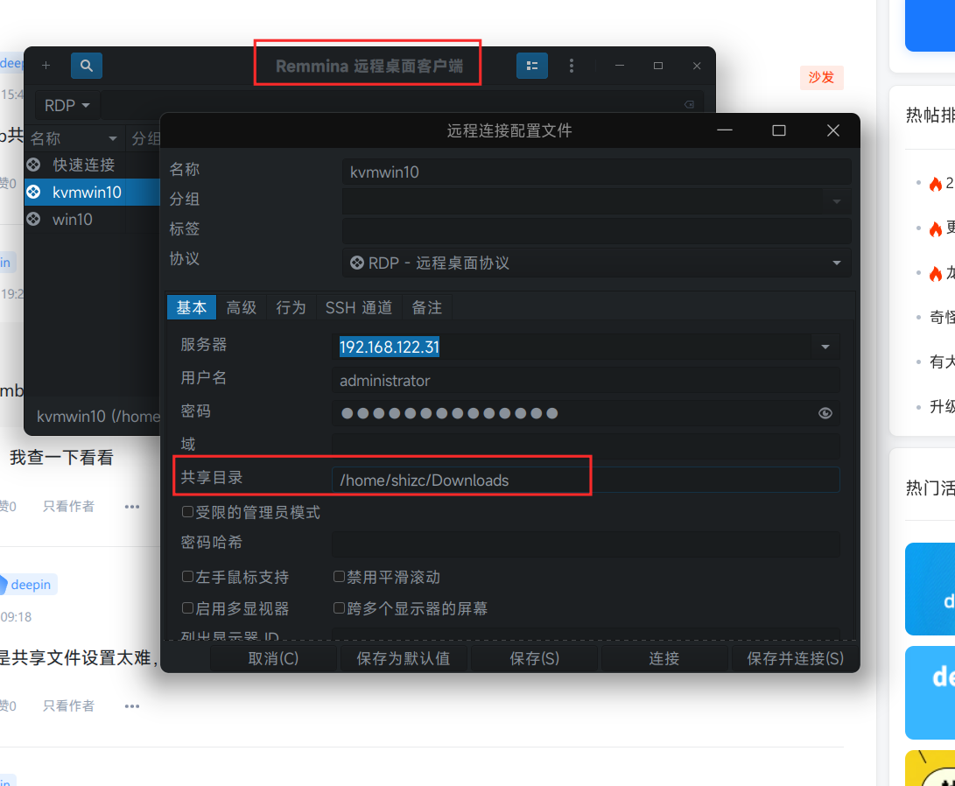Show password with the eye icon
Image resolution: width=955 pixels, height=786 pixels.
[825, 413]
